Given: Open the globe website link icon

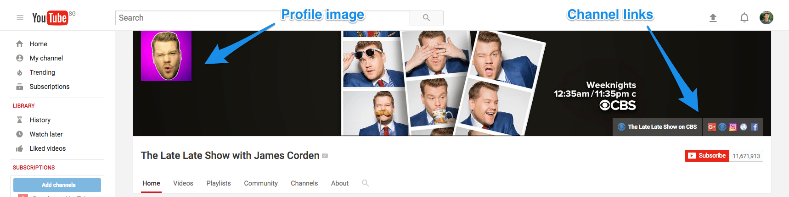Looking at the screenshot, I should coord(744,127).
